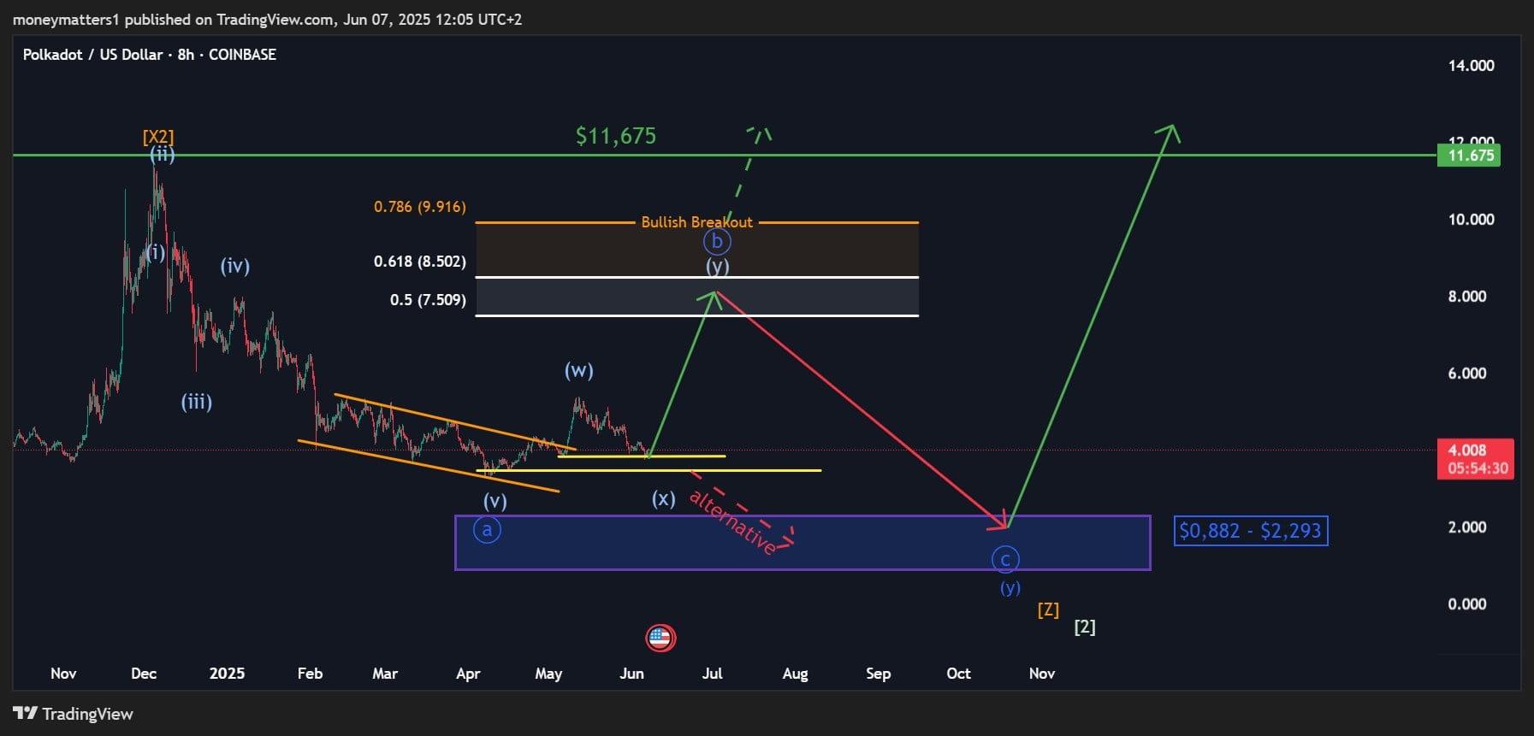
Task: Click the 'Jul' time axis label
Action: tap(712, 674)
